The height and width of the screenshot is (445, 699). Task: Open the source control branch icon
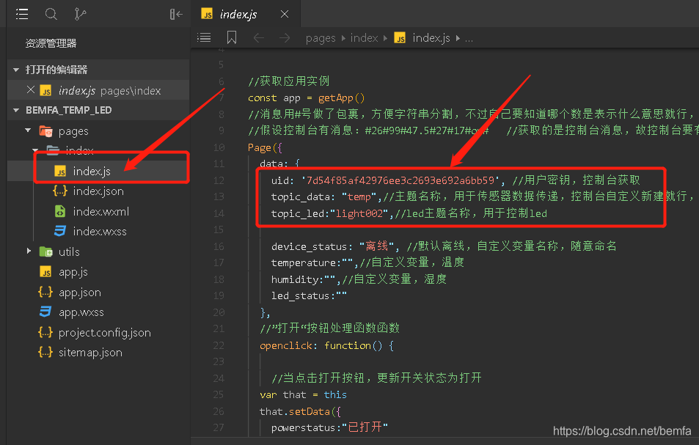coord(80,14)
